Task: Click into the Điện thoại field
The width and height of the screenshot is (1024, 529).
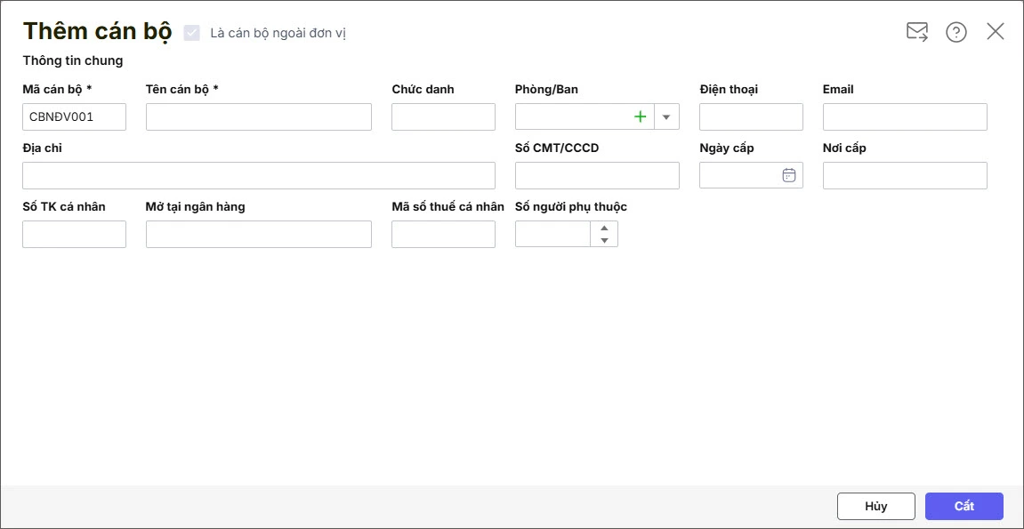Action: coord(751,116)
